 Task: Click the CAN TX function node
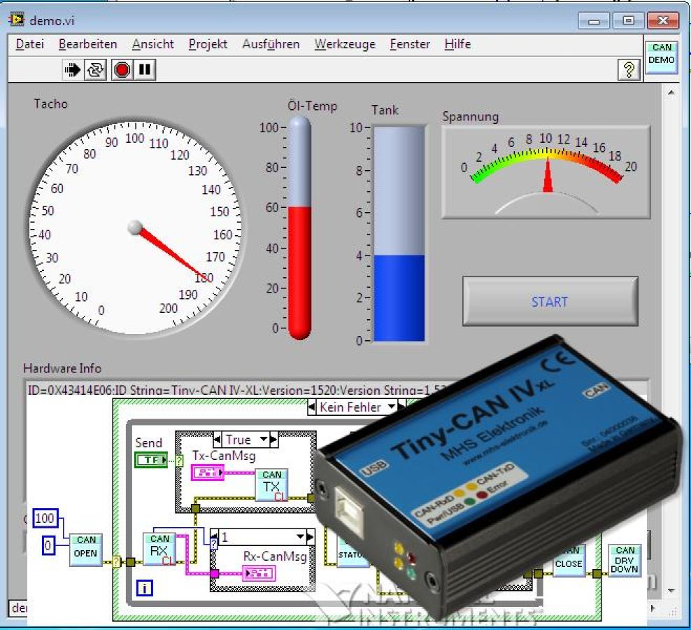pyautogui.click(x=272, y=482)
